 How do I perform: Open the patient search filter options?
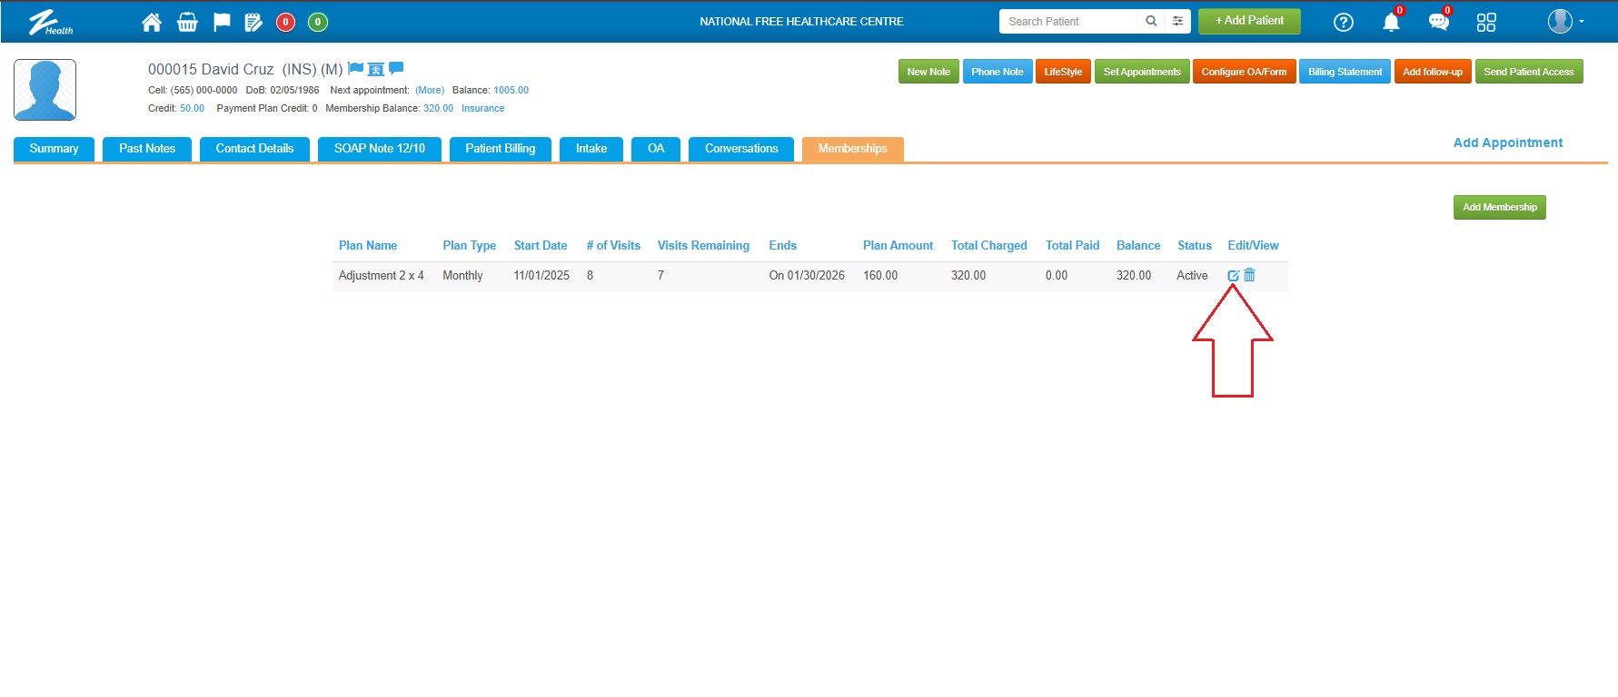(1177, 22)
